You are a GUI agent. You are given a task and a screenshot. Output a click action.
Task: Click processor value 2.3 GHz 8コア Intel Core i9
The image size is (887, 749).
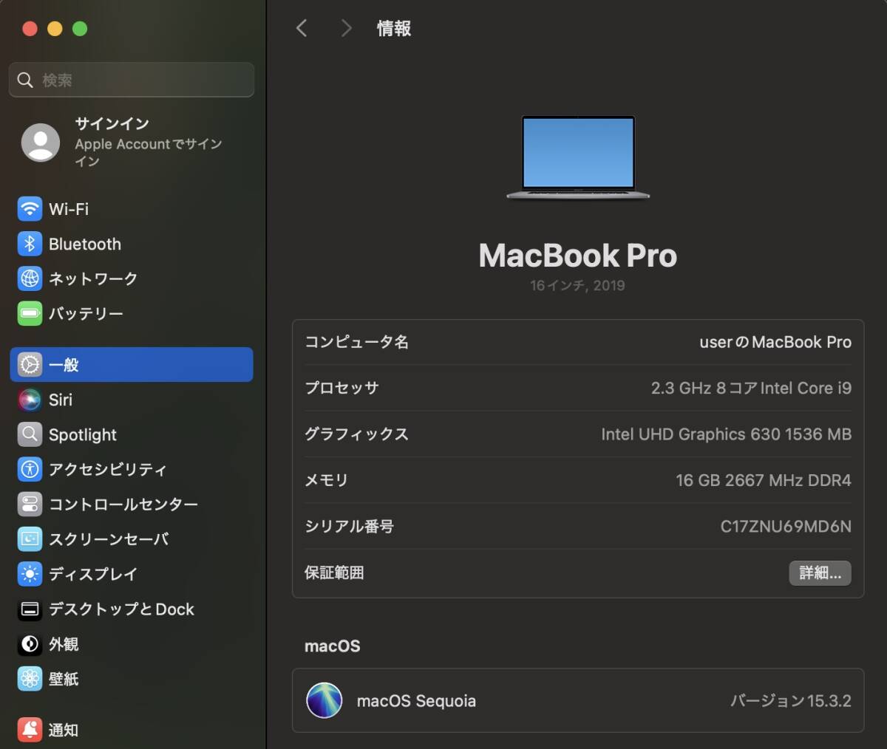[x=751, y=388]
